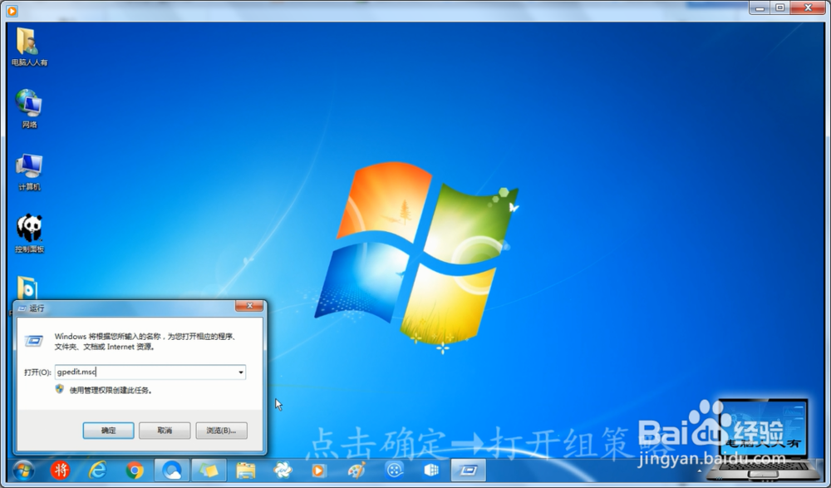
Task: Open the Paint palette taskbar icon
Action: (356, 471)
